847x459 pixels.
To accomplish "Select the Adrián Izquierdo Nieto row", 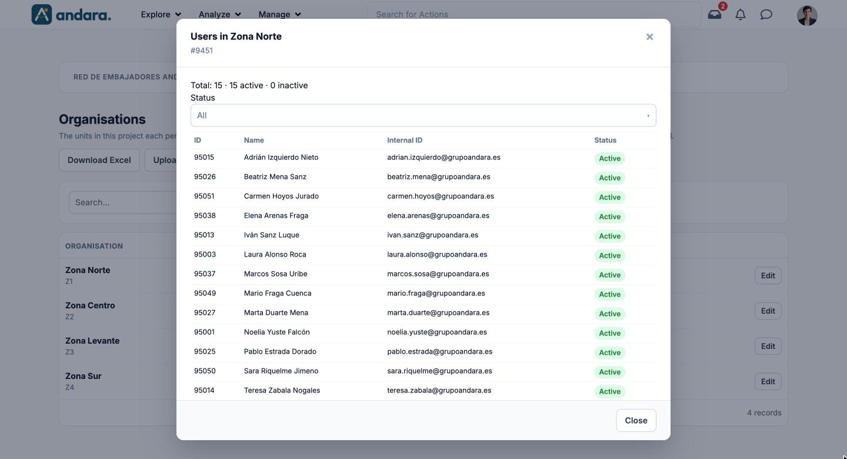I will [423, 158].
